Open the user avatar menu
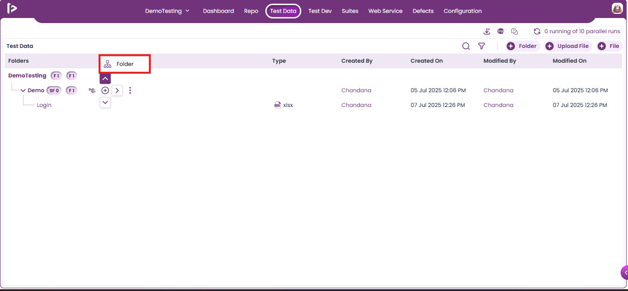This screenshot has height=291, width=628. (x=617, y=8)
